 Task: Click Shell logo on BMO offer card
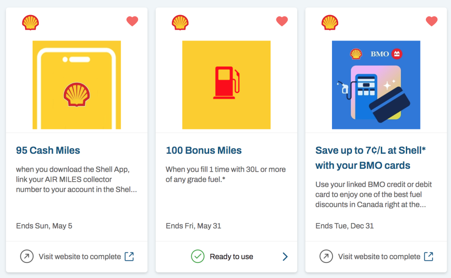click(x=329, y=23)
